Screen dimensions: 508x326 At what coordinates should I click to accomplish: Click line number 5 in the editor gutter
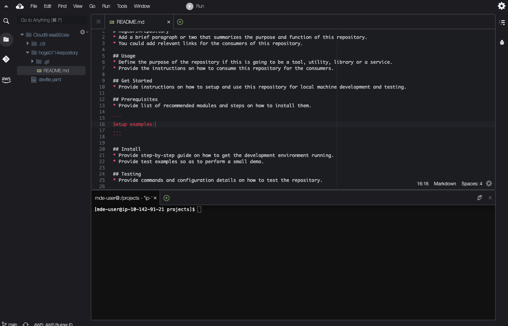pyautogui.click(x=103, y=56)
